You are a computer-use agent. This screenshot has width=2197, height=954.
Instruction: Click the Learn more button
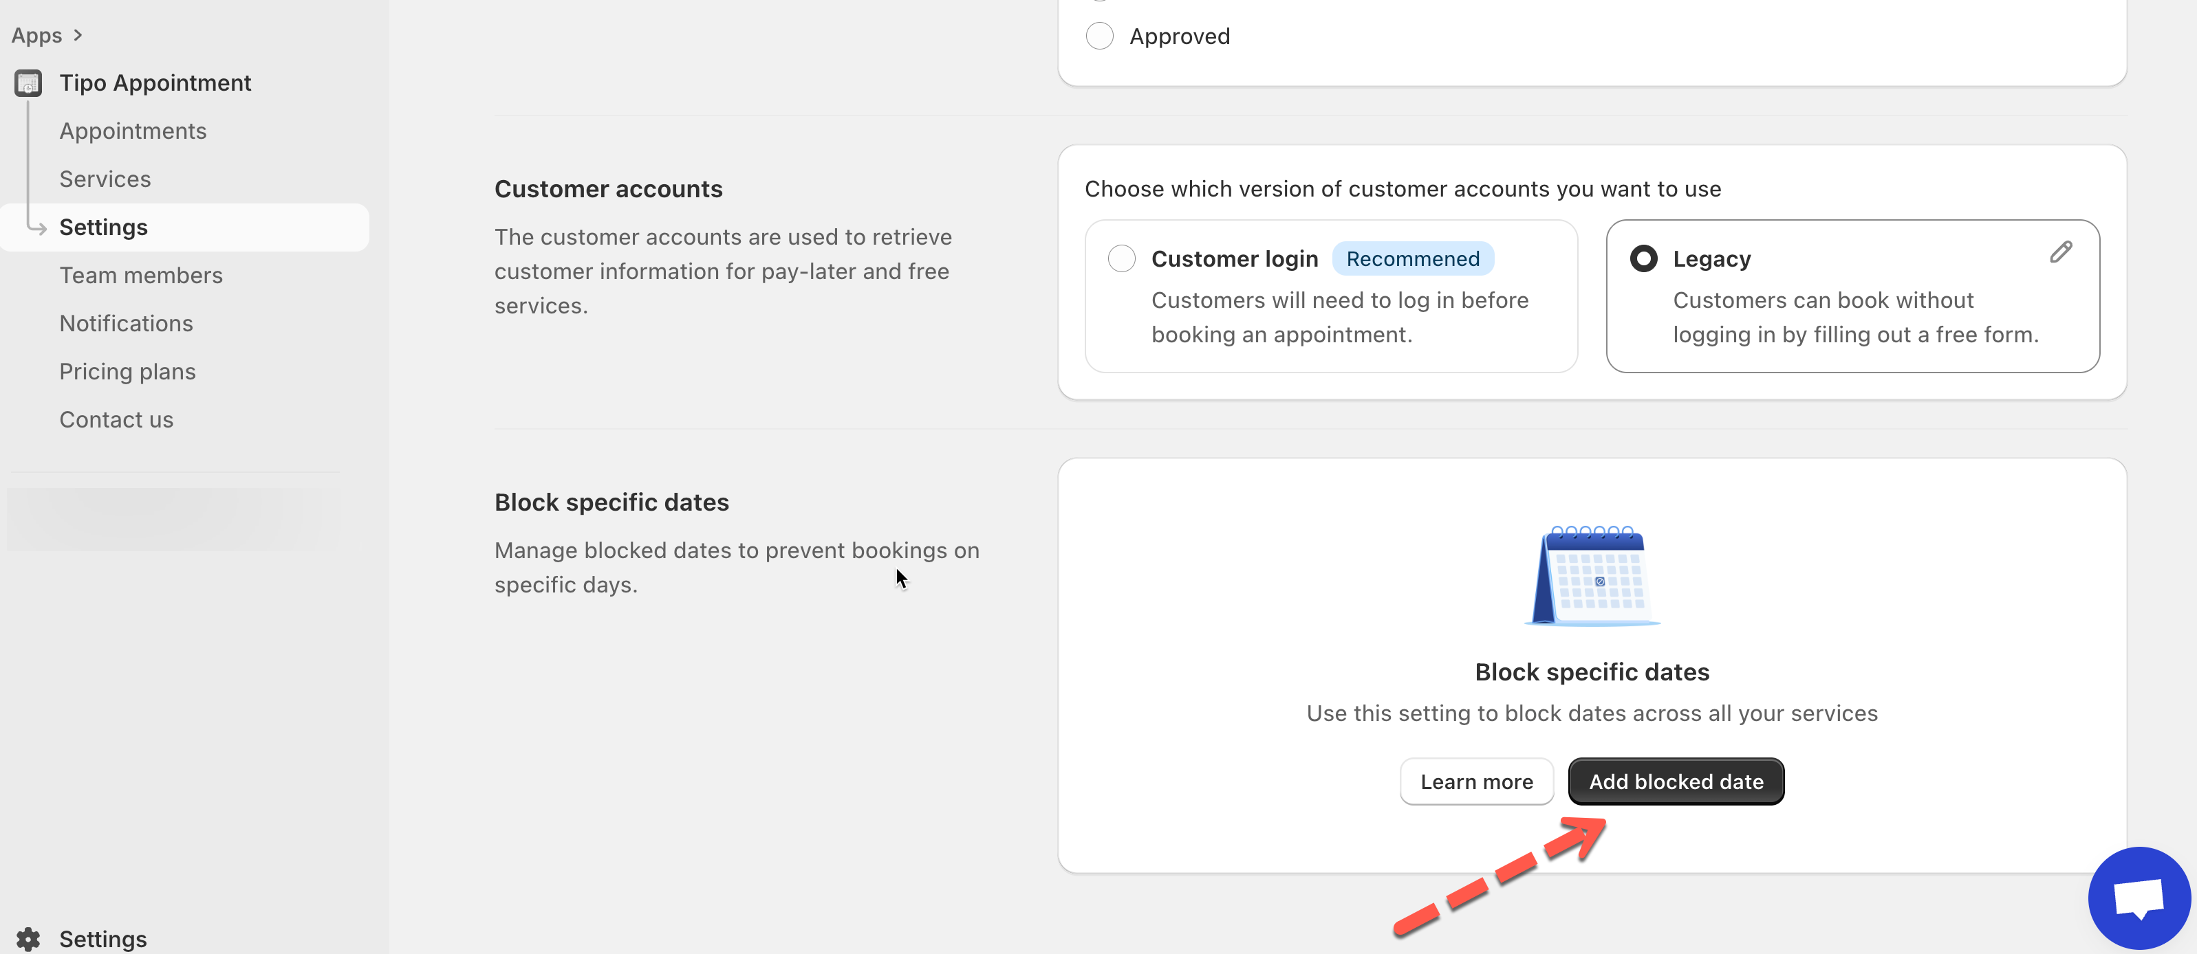point(1476,781)
